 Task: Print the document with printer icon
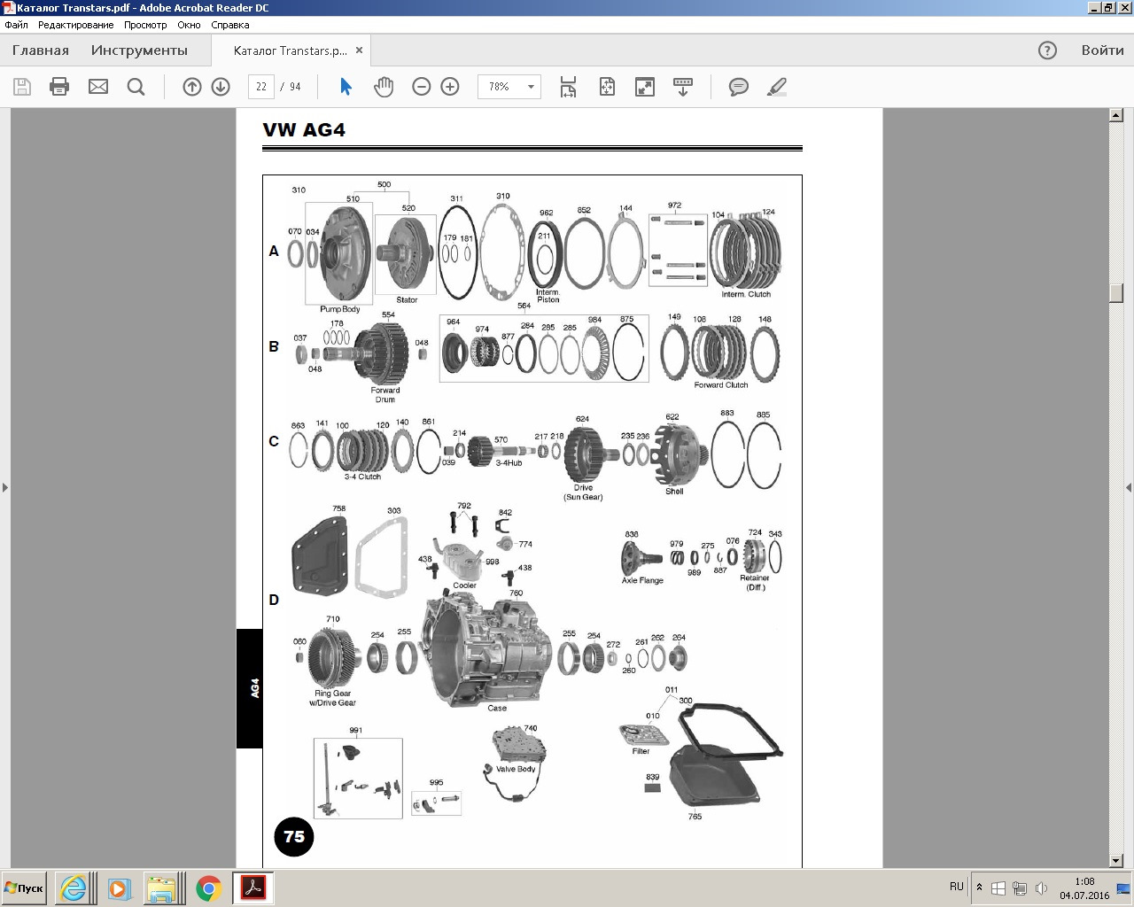(x=59, y=87)
